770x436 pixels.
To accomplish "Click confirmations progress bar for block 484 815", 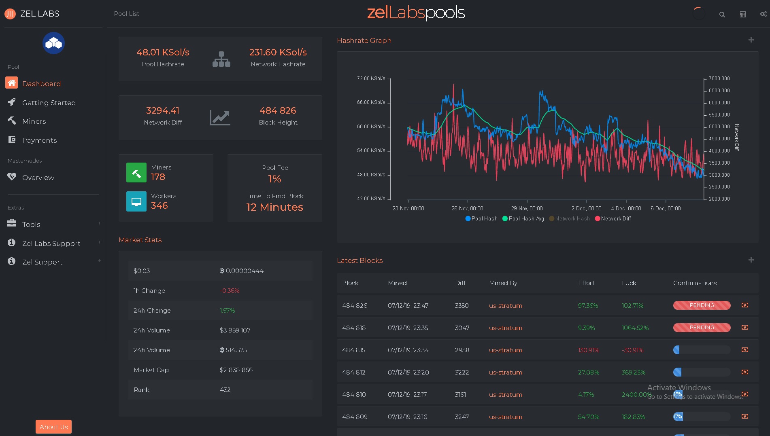I will click(702, 350).
